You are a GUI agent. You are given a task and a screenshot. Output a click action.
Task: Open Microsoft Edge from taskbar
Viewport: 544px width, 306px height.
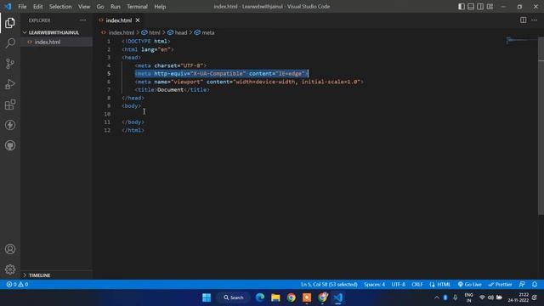coord(260,297)
